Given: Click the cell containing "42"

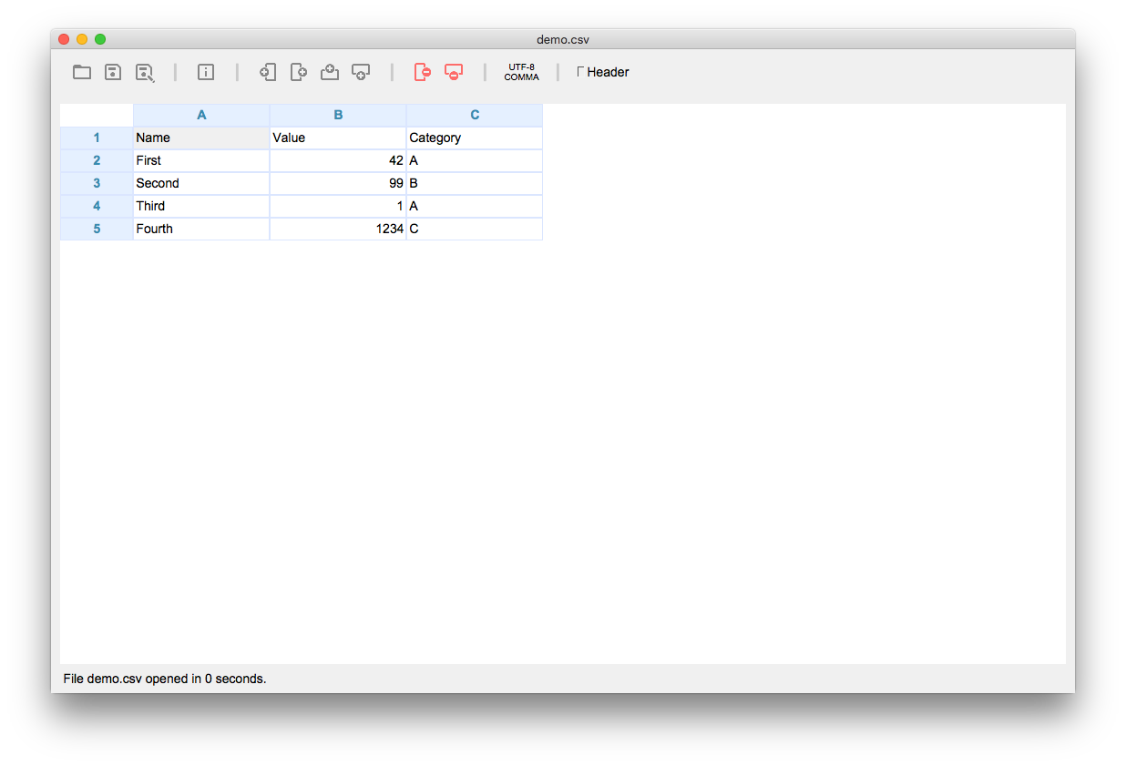Looking at the screenshot, I should [x=338, y=160].
